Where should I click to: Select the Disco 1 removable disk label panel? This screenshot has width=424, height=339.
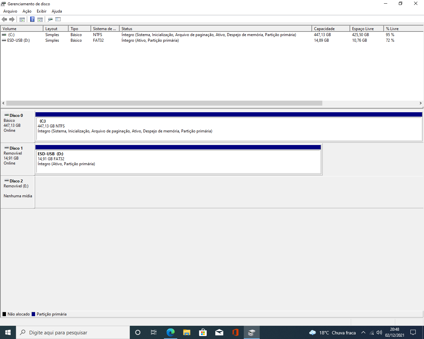(18, 159)
